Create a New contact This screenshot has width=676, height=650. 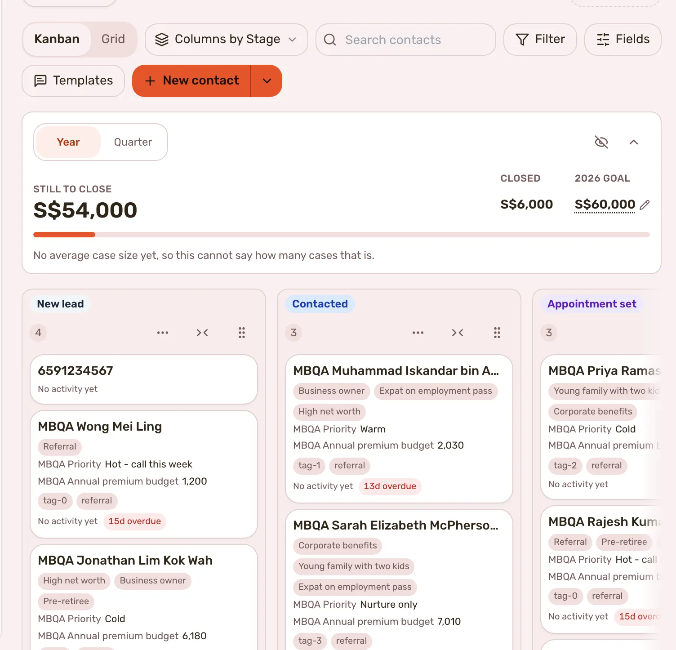191,81
